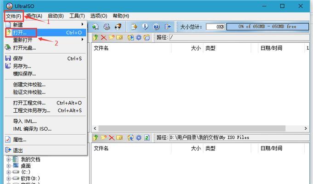This screenshot has height=184, width=313.
Task: Go up one folder in local directory pane
Action: pyautogui.click(x=96, y=138)
